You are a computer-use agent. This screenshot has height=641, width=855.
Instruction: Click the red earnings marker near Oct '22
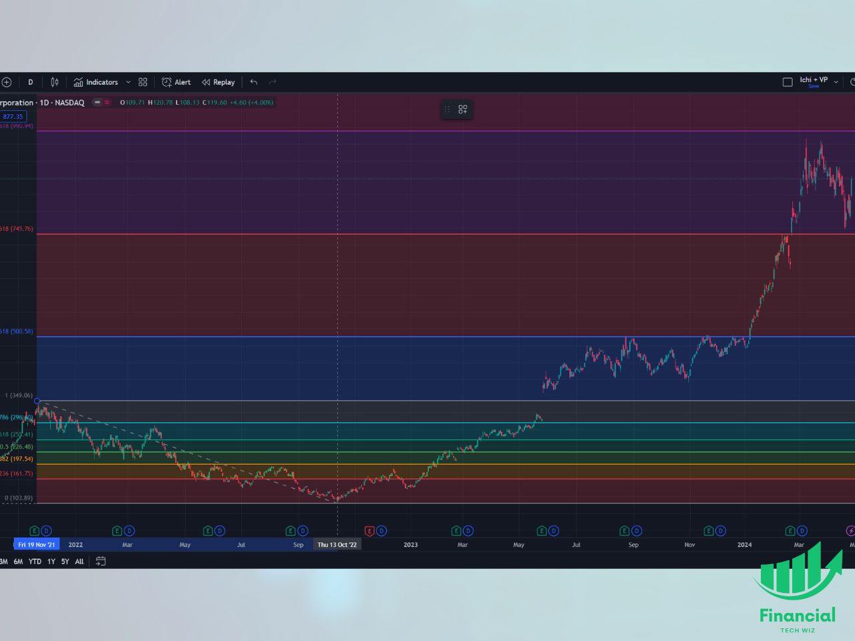coord(369,531)
